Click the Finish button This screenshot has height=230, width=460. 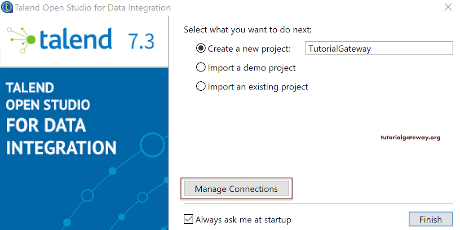[430, 219]
